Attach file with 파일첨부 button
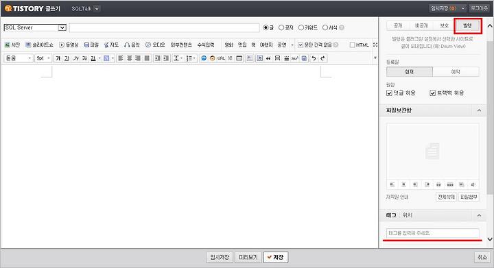 coord(469,197)
